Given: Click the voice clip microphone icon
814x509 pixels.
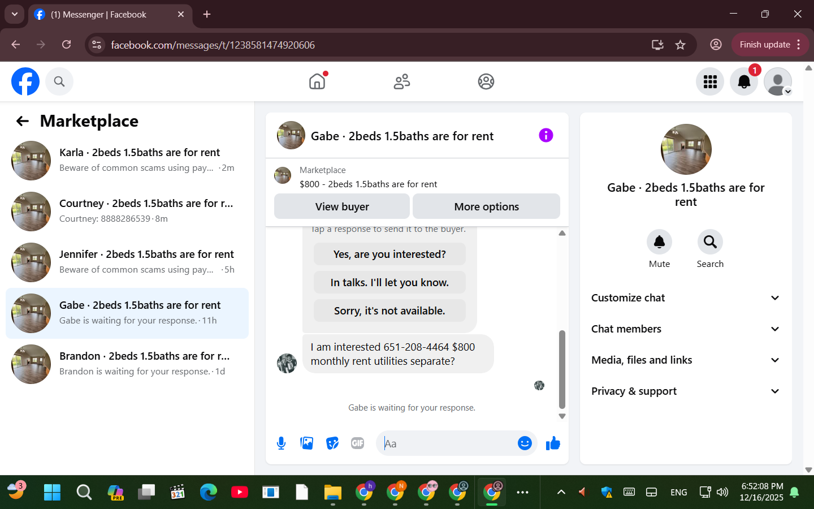Looking at the screenshot, I should (x=281, y=443).
